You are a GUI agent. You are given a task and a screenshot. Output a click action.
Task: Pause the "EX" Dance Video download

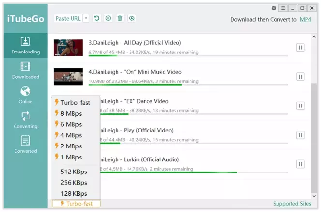point(300,106)
